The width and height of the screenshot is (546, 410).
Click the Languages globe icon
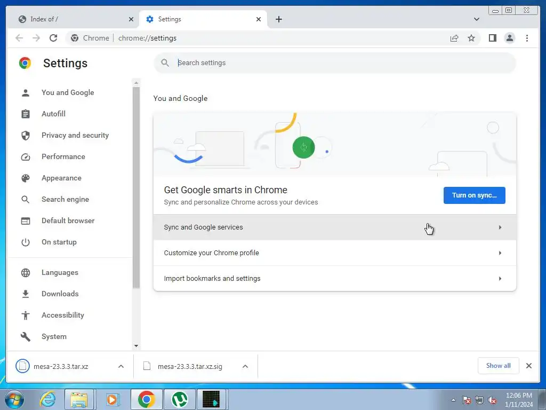tap(26, 273)
